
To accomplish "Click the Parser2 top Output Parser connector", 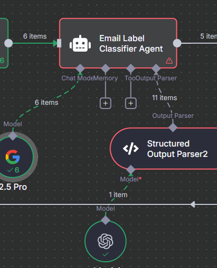I will point(173,128).
